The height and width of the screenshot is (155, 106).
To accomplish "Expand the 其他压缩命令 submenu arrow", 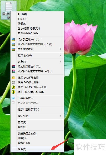I will coord(61,49).
